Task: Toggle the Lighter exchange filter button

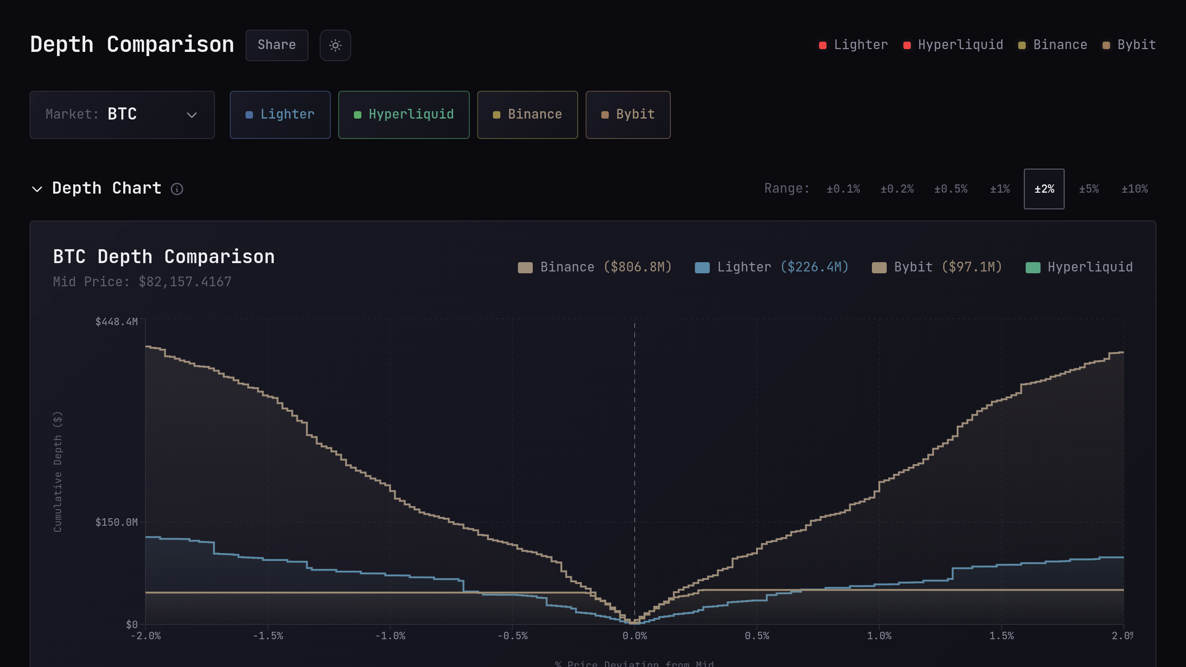Action: (x=280, y=115)
